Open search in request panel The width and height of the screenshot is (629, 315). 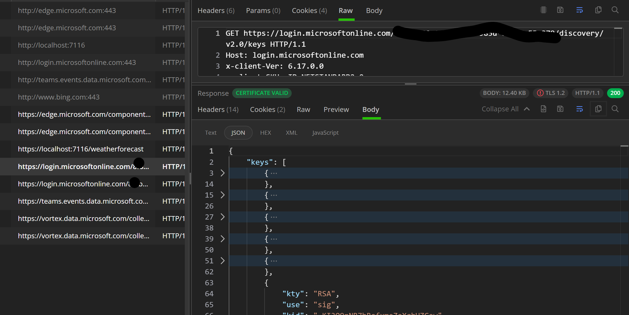point(615,10)
